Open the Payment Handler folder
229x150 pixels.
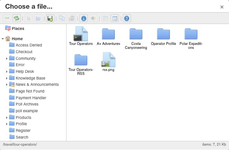pyautogui.click(x=28, y=98)
